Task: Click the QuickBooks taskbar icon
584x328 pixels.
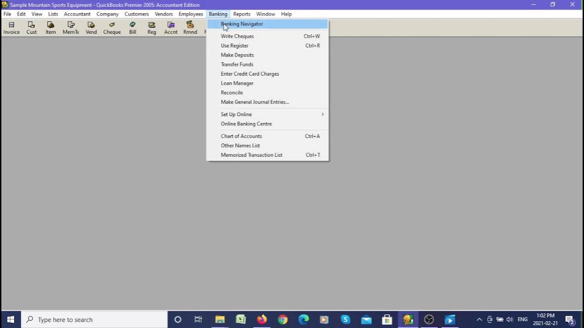Action: point(408,319)
